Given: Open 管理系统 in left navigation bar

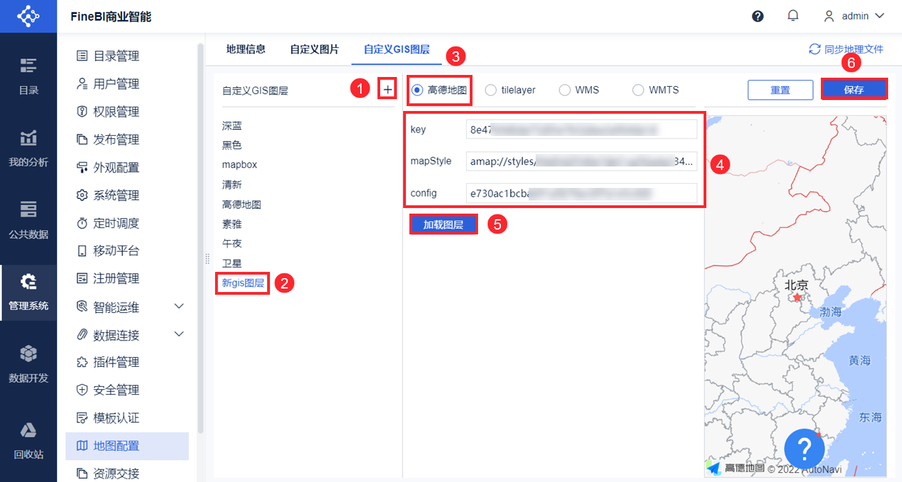Looking at the screenshot, I should pos(28,292).
